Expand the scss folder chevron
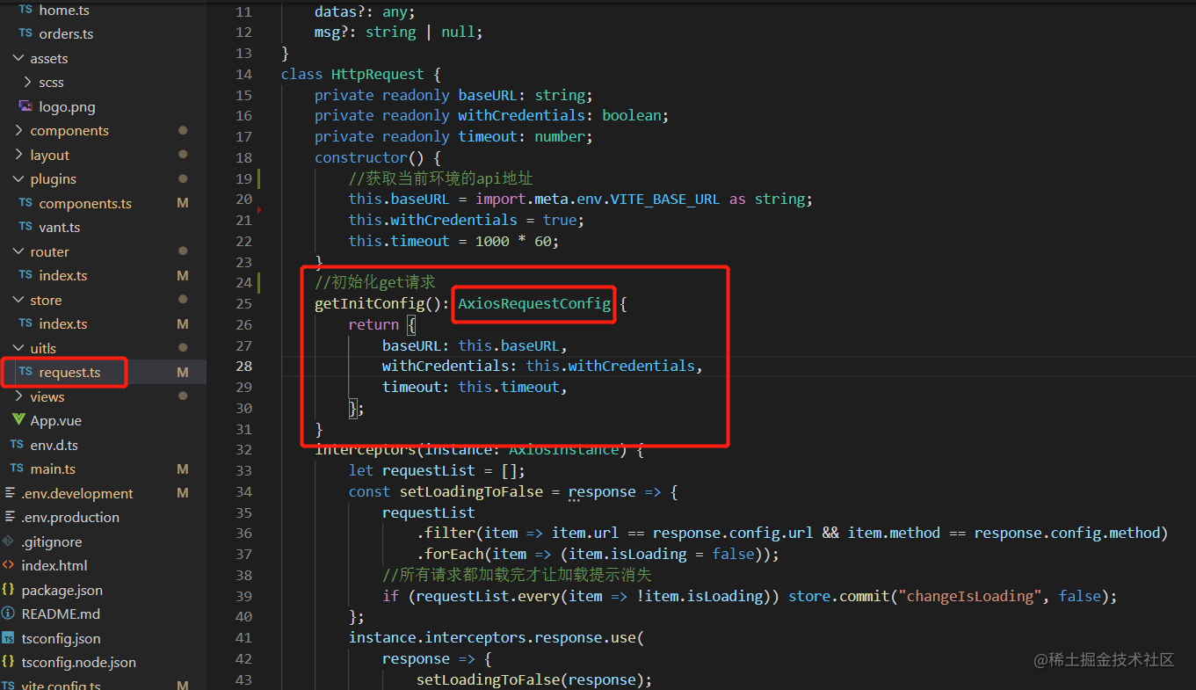The width and height of the screenshot is (1196, 690). click(28, 83)
